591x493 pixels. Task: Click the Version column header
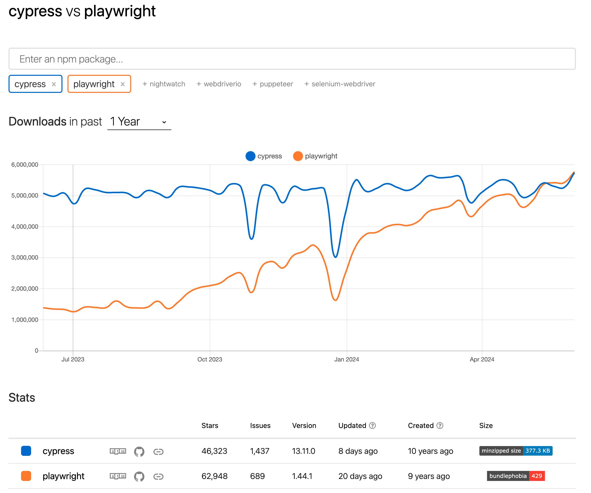click(x=304, y=425)
